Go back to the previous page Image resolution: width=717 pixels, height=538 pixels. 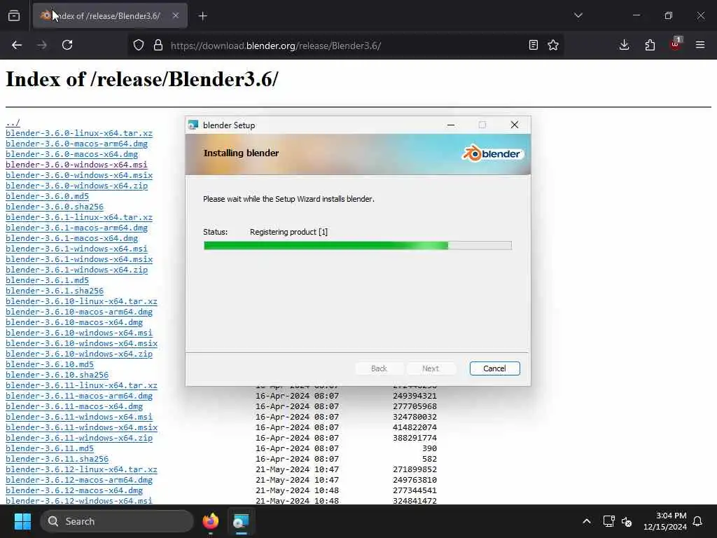point(17,45)
